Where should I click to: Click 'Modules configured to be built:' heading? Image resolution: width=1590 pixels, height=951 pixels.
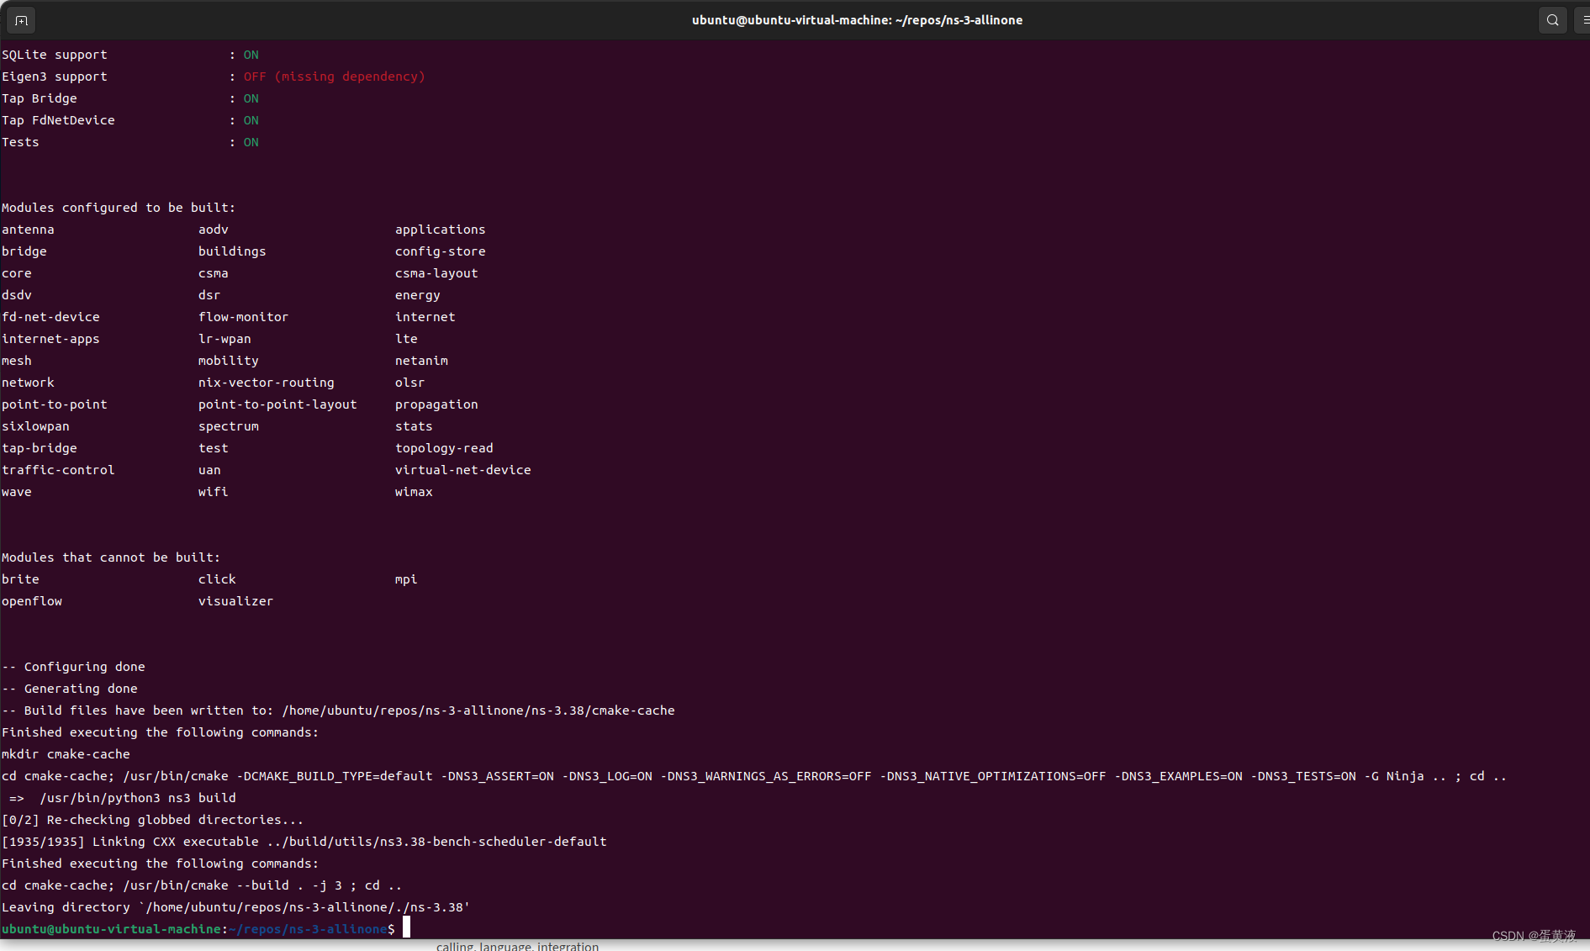coord(119,208)
